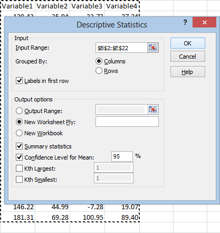Close the Descriptive Statistics dialog
This screenshot has width=220, height=233.
204,22
